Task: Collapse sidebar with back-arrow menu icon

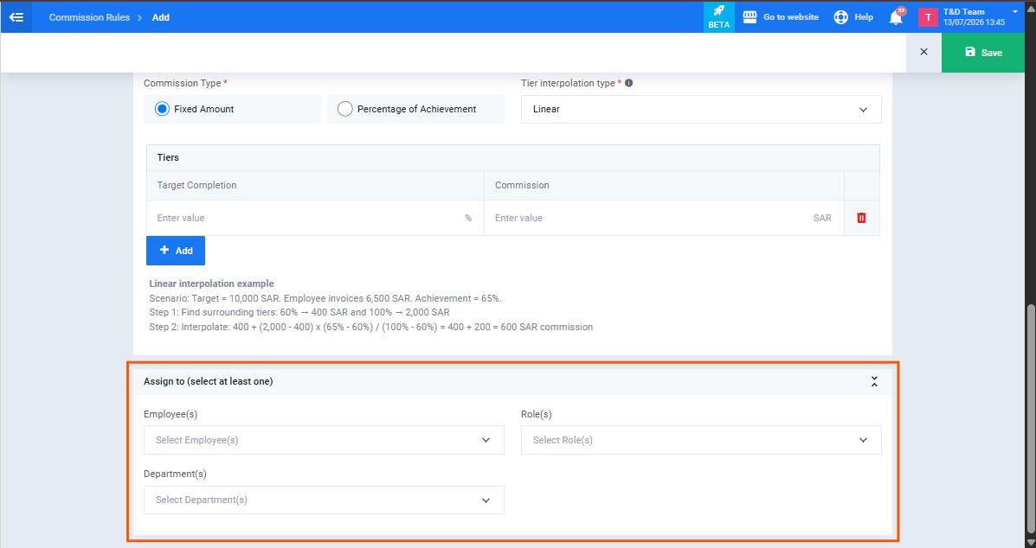Action: [x=16, y=17]
